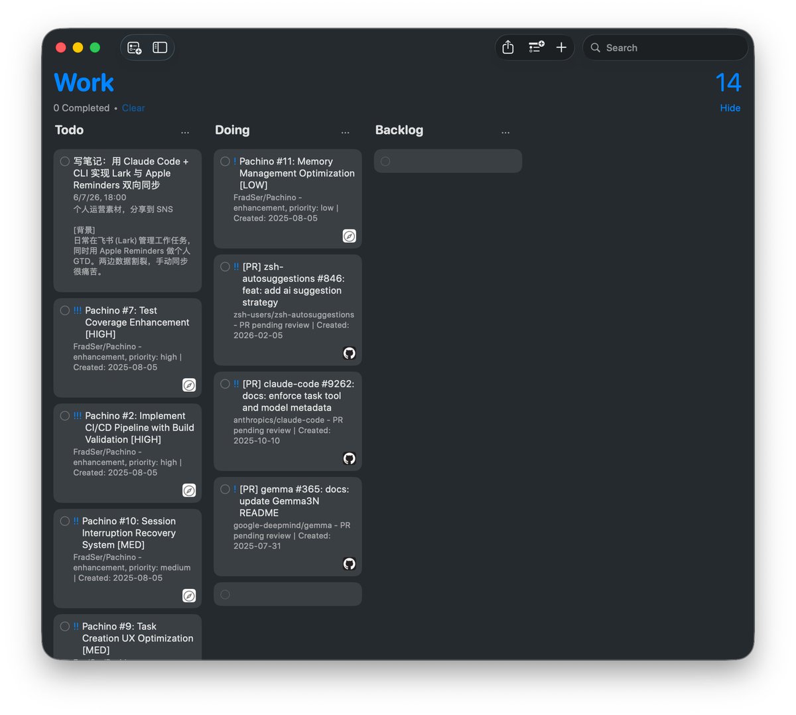
Task: Click title 'Pachino #9: Task Creation UX Optimization'
Action: (x=137, y=638)
